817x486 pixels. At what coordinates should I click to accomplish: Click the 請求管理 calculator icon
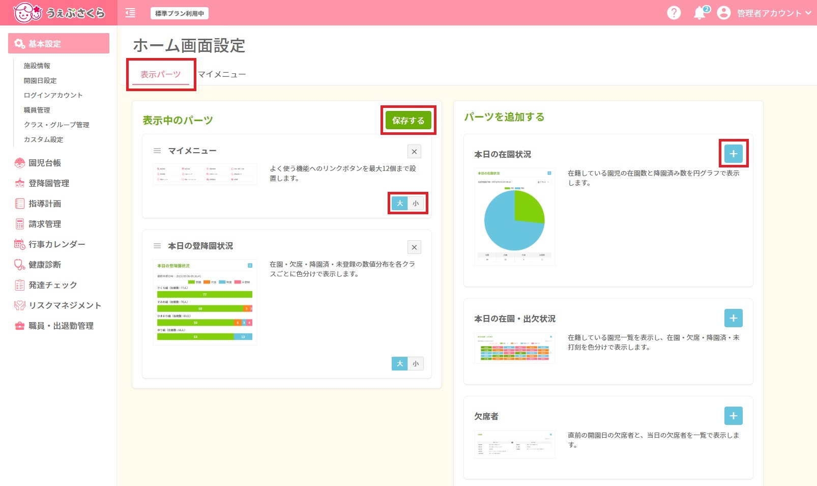[x=19, y=224]
